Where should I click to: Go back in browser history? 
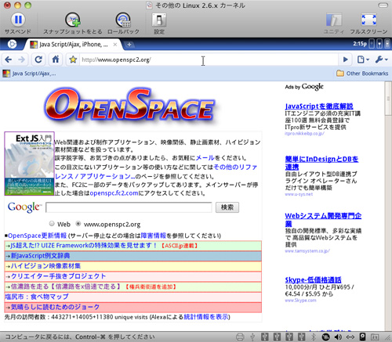[9, 59]
